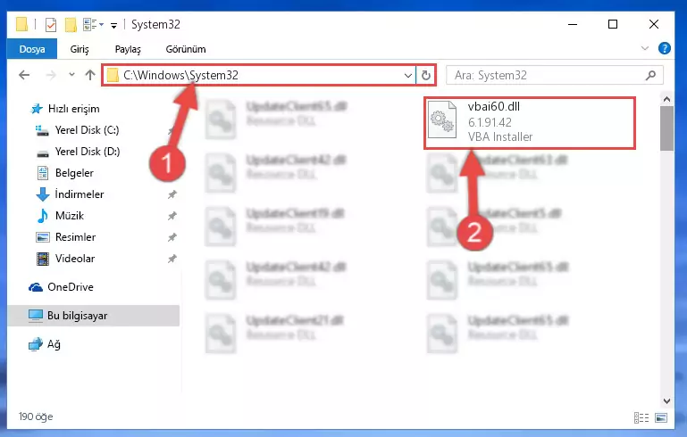
Task: Click the Ara: System32 search box
Action: point(554,75)
